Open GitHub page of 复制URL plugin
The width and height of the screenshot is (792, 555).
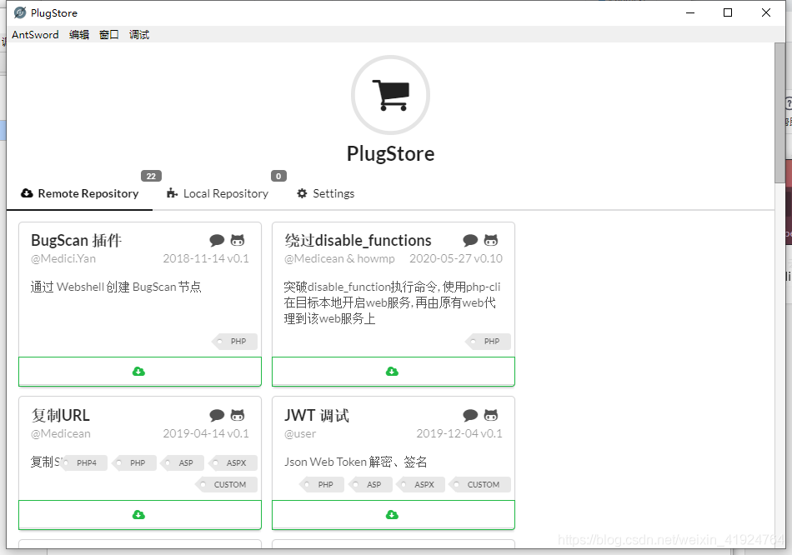pos(238,415)
